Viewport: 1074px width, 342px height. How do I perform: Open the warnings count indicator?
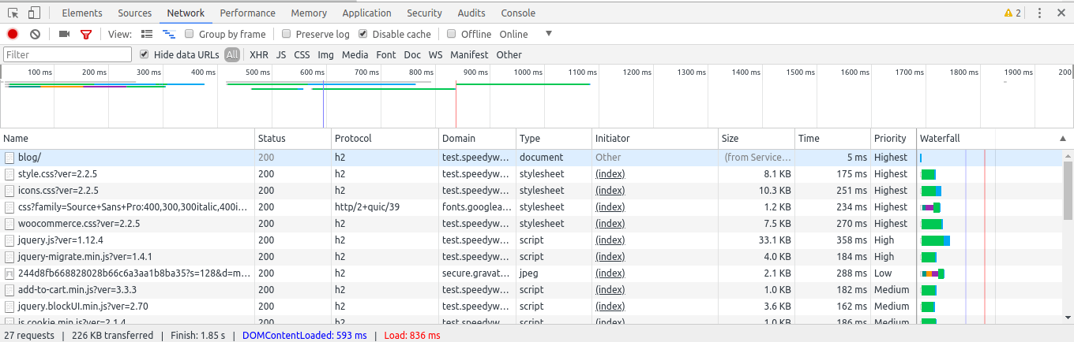[1012, 13]
